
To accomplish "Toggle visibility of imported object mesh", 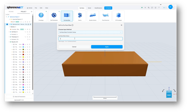I will [25, 22].
